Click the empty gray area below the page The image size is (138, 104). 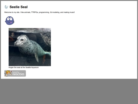pos(69,91)
